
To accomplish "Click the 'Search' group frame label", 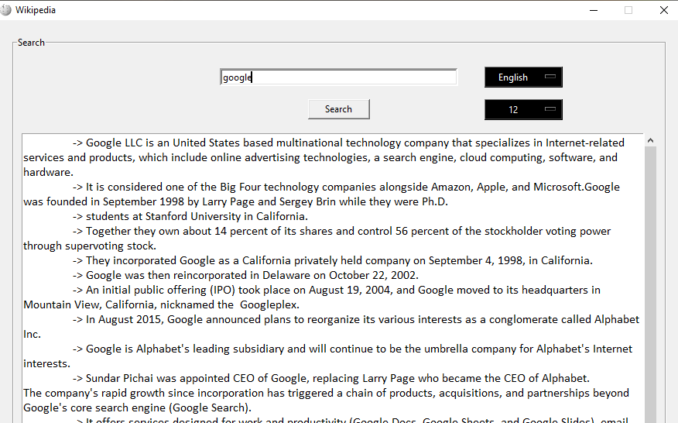I will click(x=31, y=43).
